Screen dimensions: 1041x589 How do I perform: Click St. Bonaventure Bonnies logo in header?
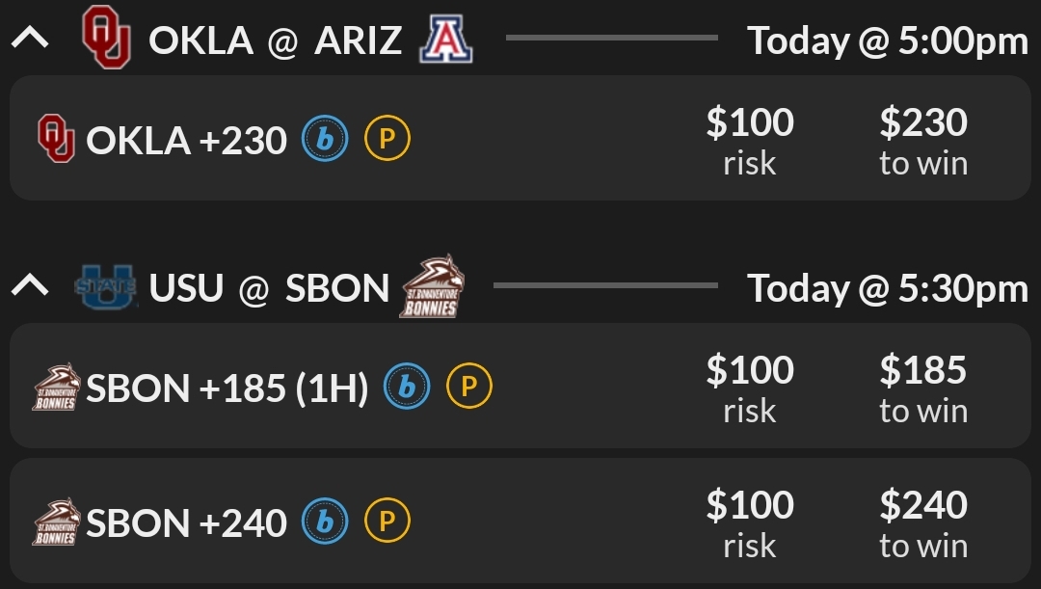(x=432, y=286)
